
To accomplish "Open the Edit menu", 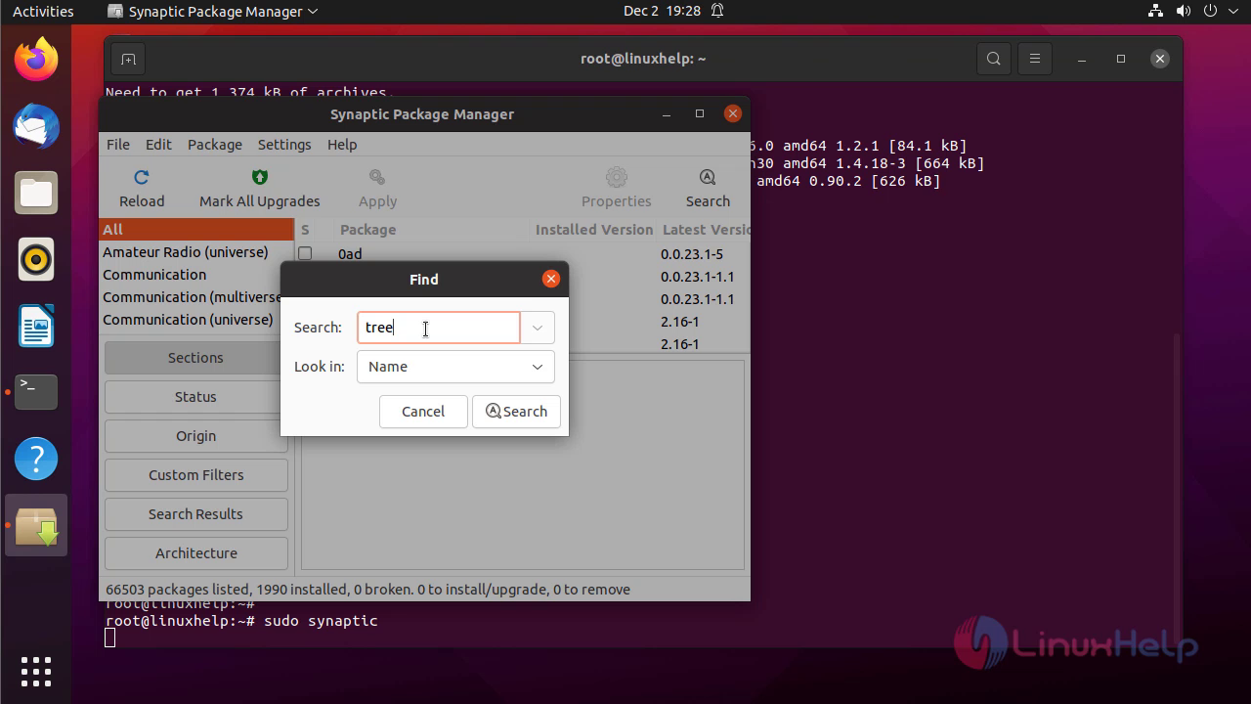I will pyautogui.click(x=158, y=144).
